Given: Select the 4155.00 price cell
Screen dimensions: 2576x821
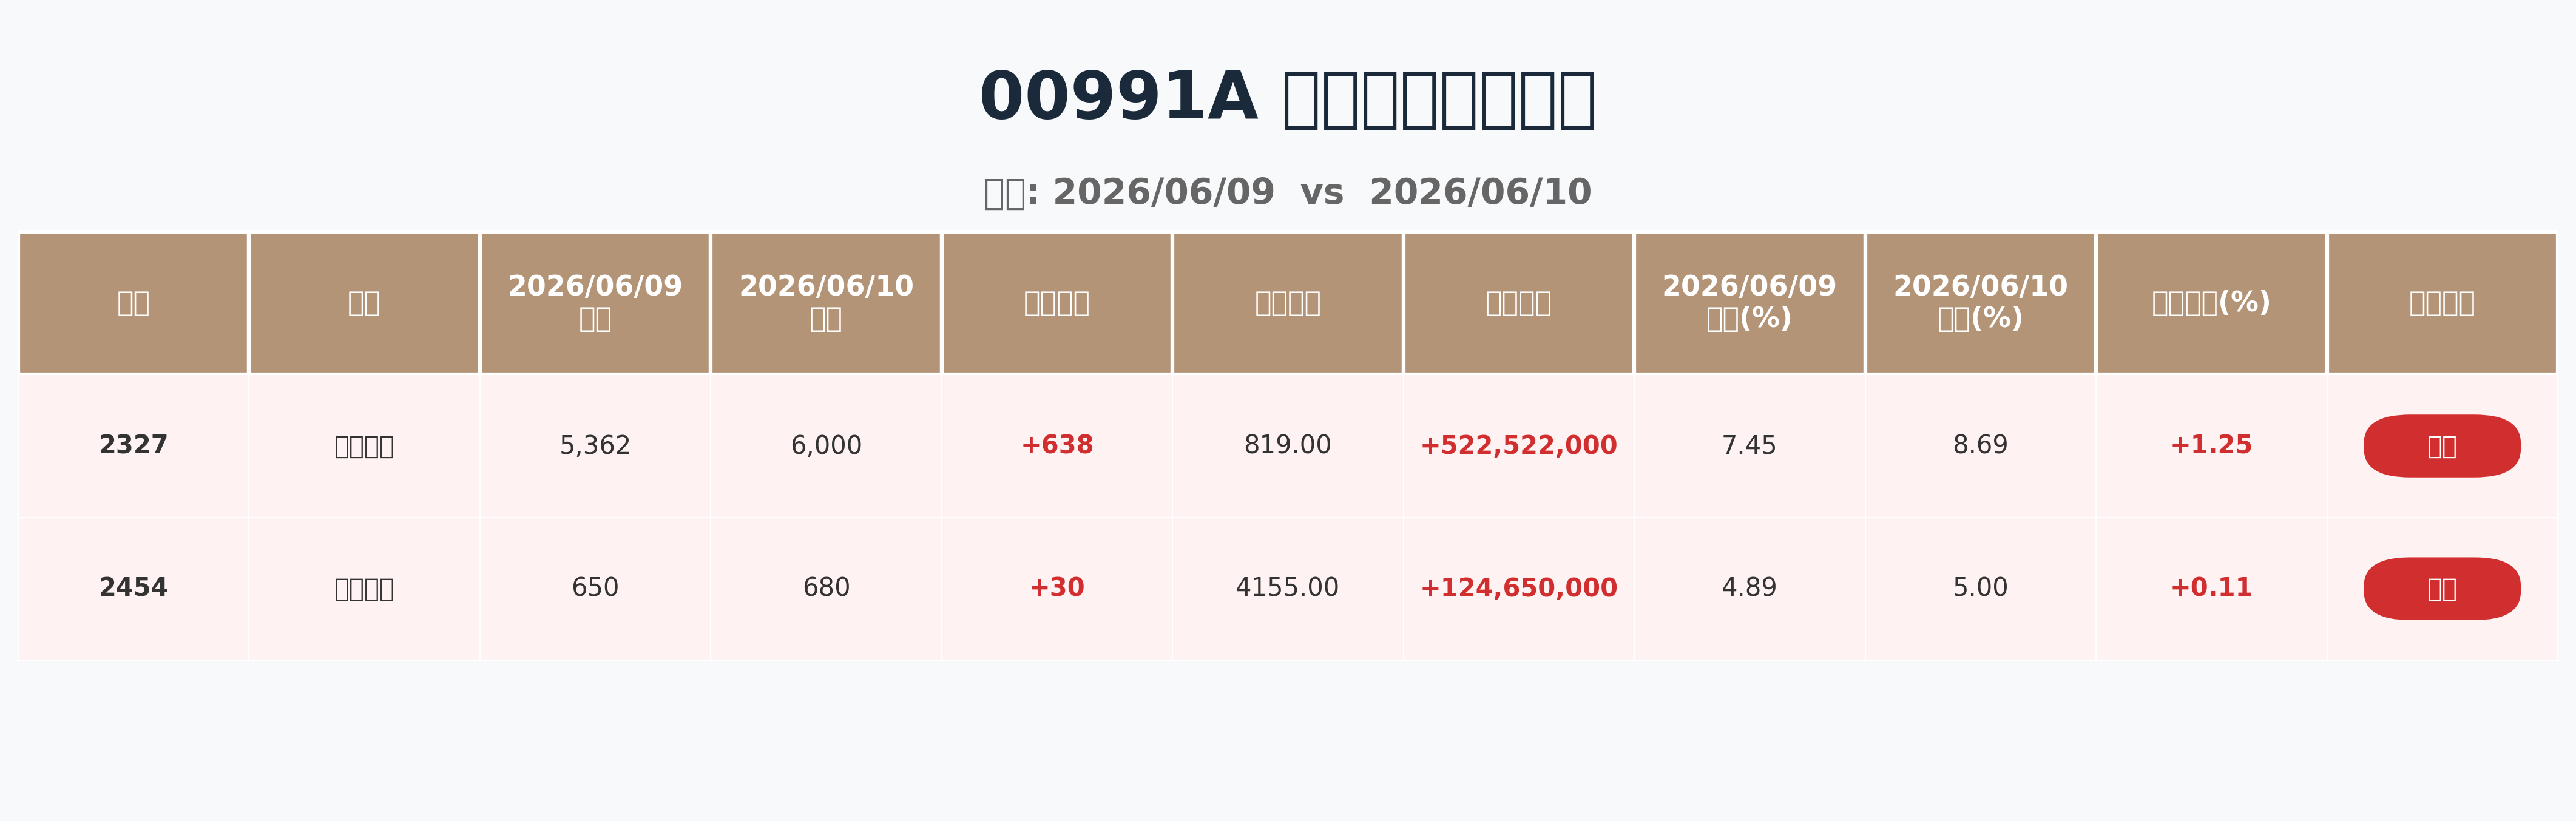Looking at the screenshot, I should [x=1287, y=588].
